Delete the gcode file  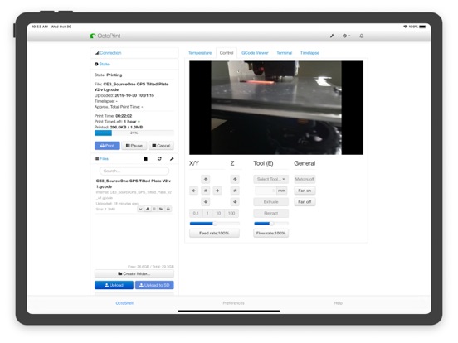coord(154,209)
